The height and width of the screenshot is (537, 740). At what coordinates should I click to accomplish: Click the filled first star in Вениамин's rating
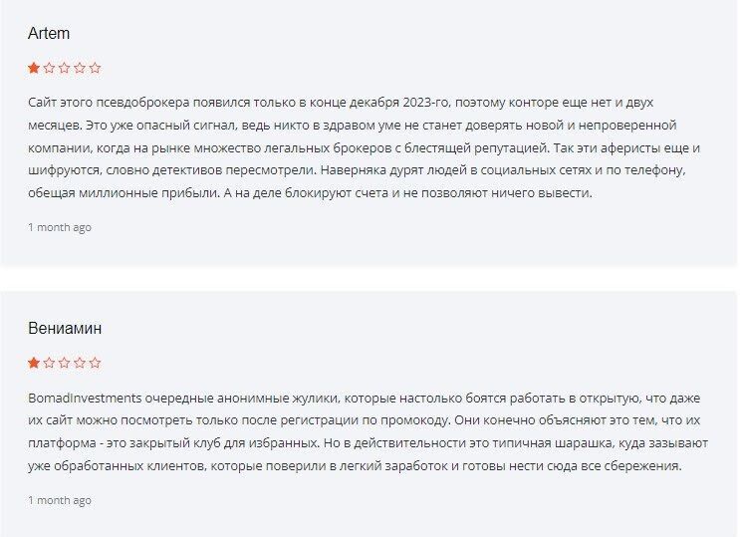[34, 364]
